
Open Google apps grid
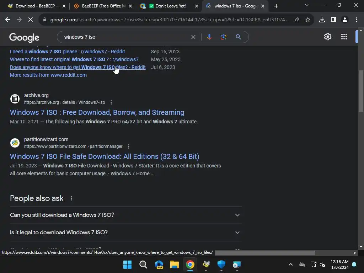pyautogui.click(x=344, y=37)
